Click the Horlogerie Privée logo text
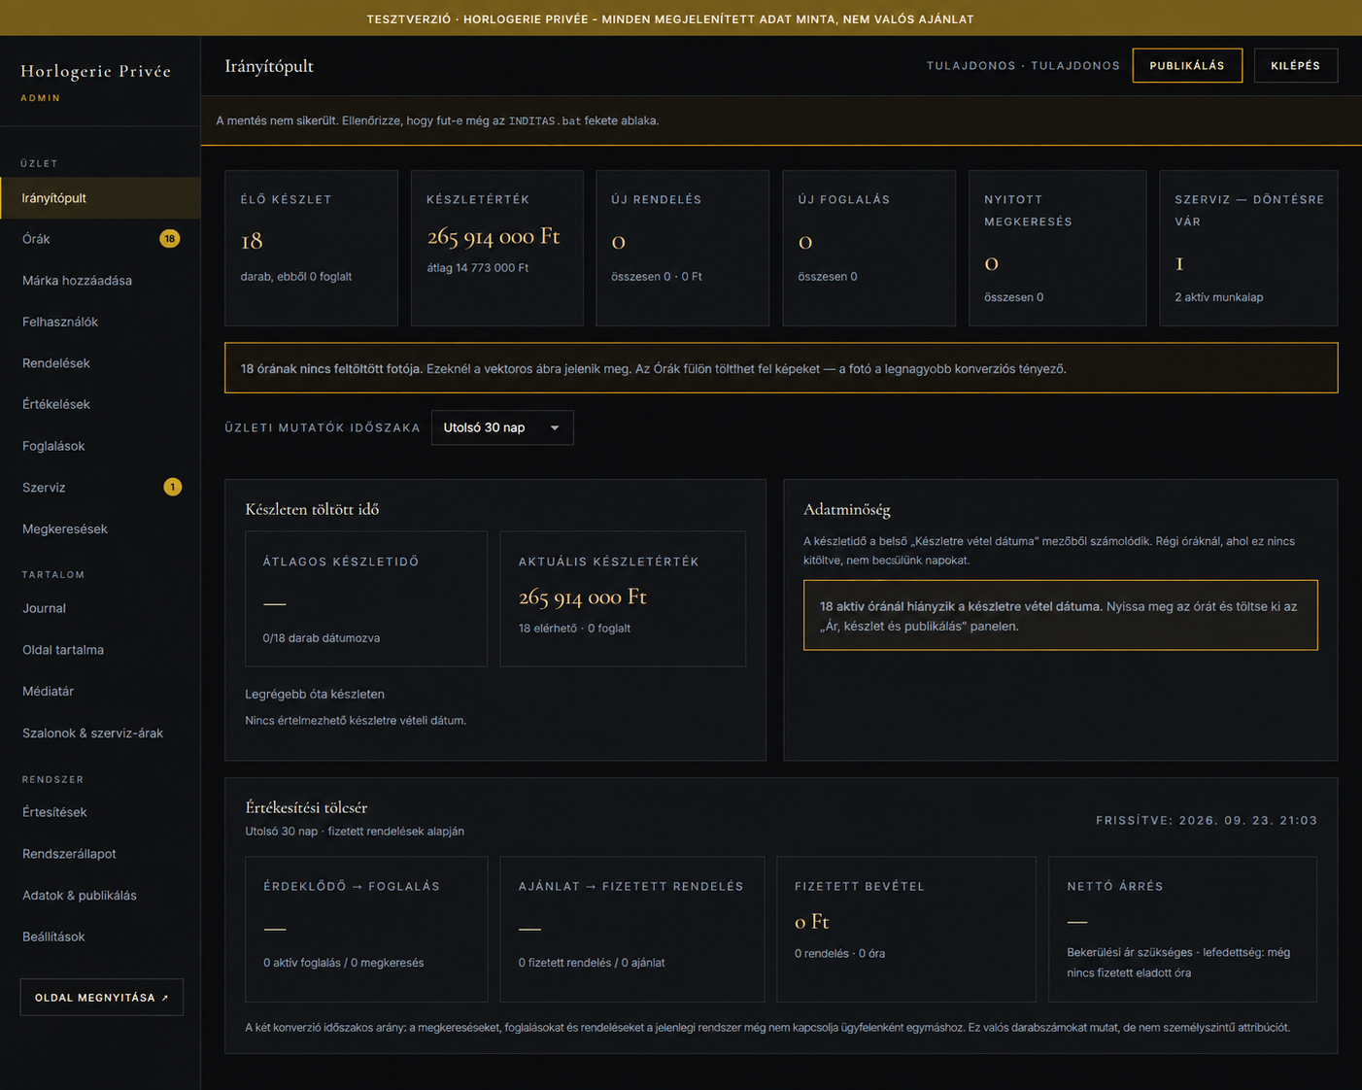The width and height of the screenshot is (1362, 1090). tap(95, 71)
